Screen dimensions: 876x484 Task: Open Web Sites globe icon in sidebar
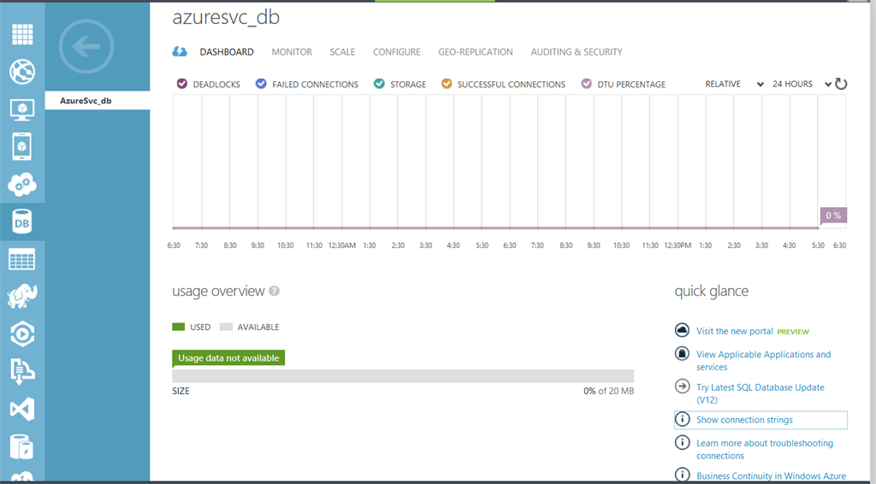[22, 72]
